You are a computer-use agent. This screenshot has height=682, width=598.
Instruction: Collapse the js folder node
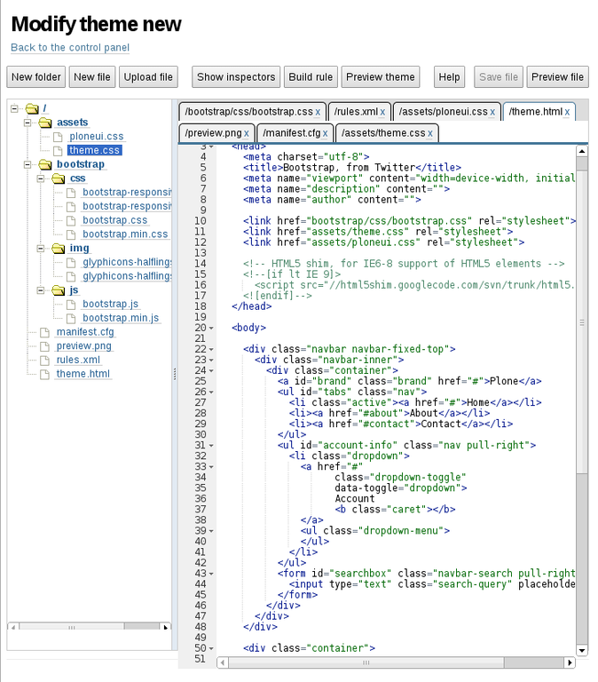(41, 290)
